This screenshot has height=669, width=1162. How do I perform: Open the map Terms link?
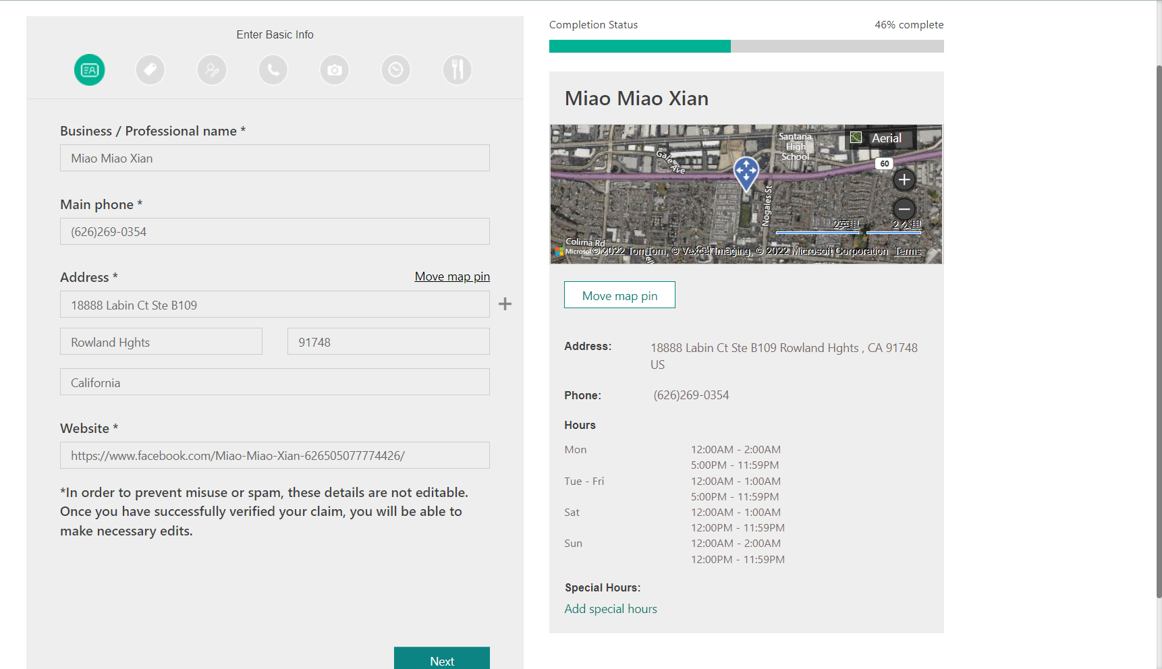pyautogui.click(x=908, y=251)
